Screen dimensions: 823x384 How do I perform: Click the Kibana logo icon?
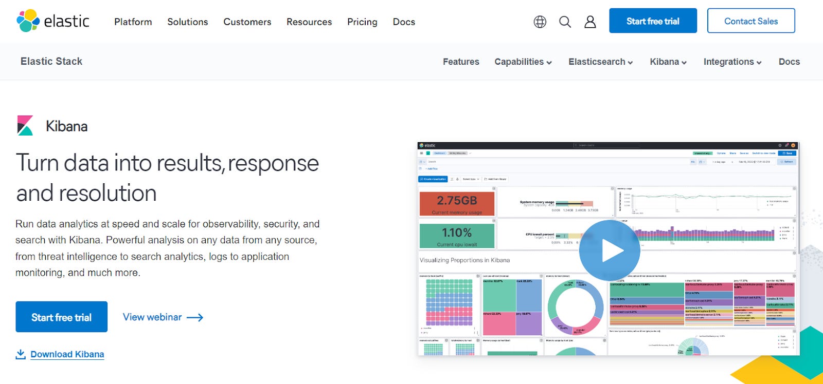coord(25,125)
